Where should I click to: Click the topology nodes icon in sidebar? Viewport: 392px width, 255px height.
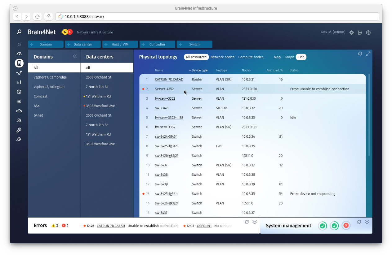click(19, 73)
